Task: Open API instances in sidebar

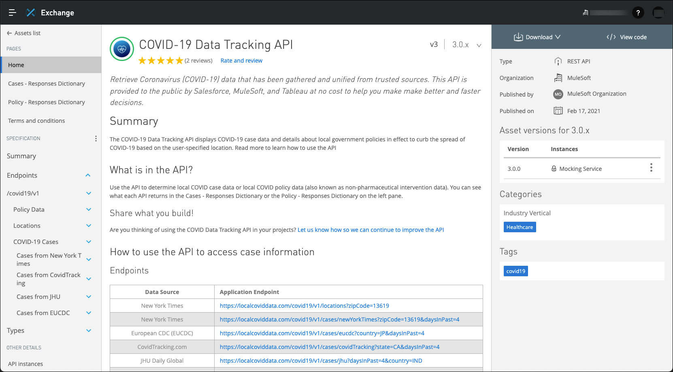Action: click(26, 364)
